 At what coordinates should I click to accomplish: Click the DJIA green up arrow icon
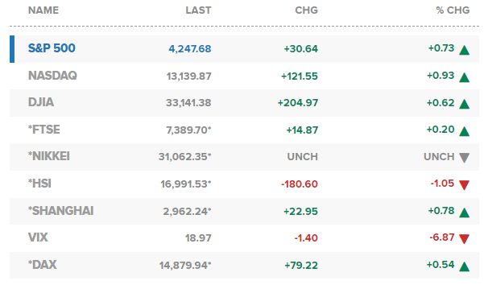tap(464, 105)
